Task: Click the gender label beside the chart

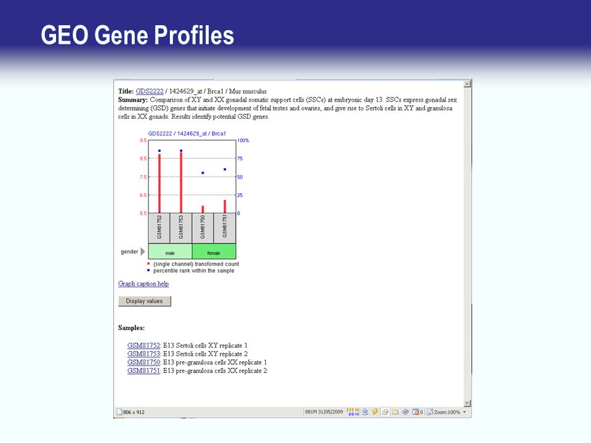Action: (x=129, y=252)
